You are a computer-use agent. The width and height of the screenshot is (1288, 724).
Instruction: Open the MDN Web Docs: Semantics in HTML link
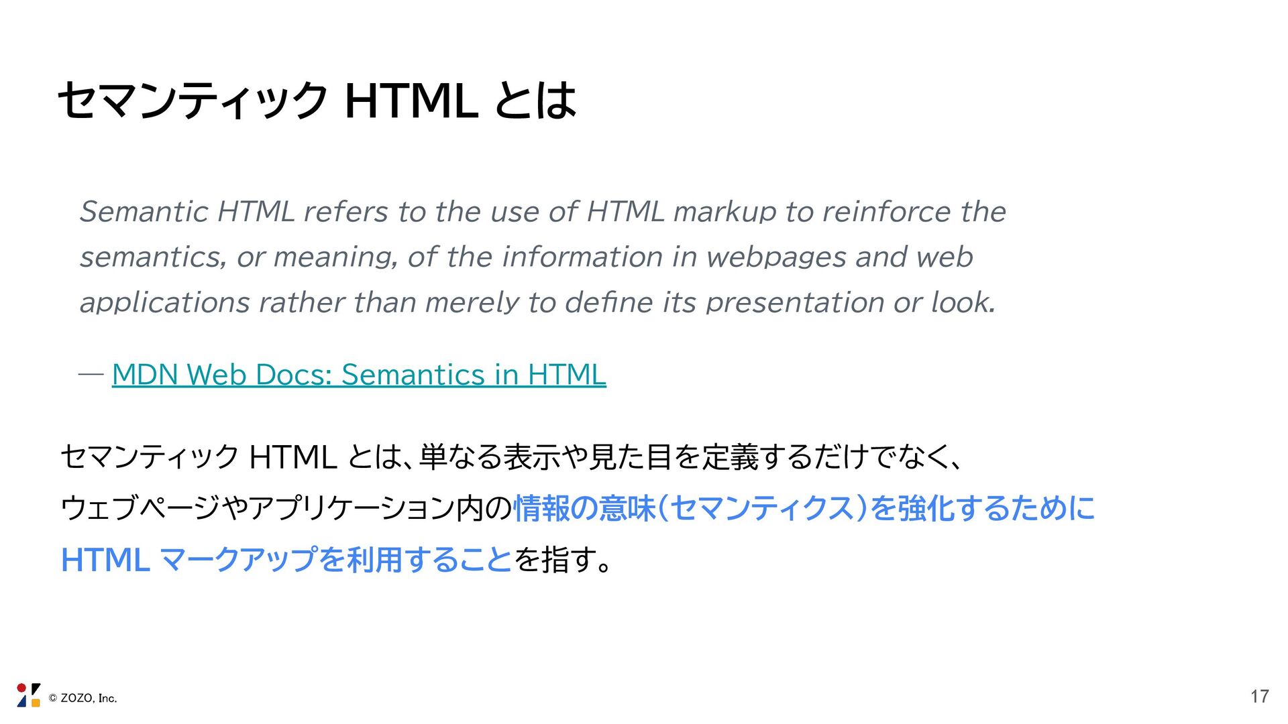pyautogui.click(x=358, y=374)
